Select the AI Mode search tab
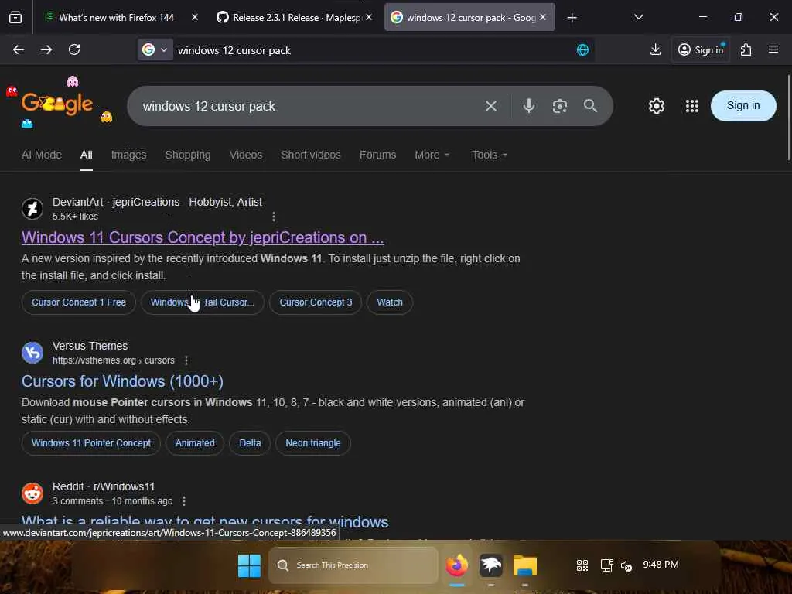Screen dimensions: 792x594 tap(42, 155)
